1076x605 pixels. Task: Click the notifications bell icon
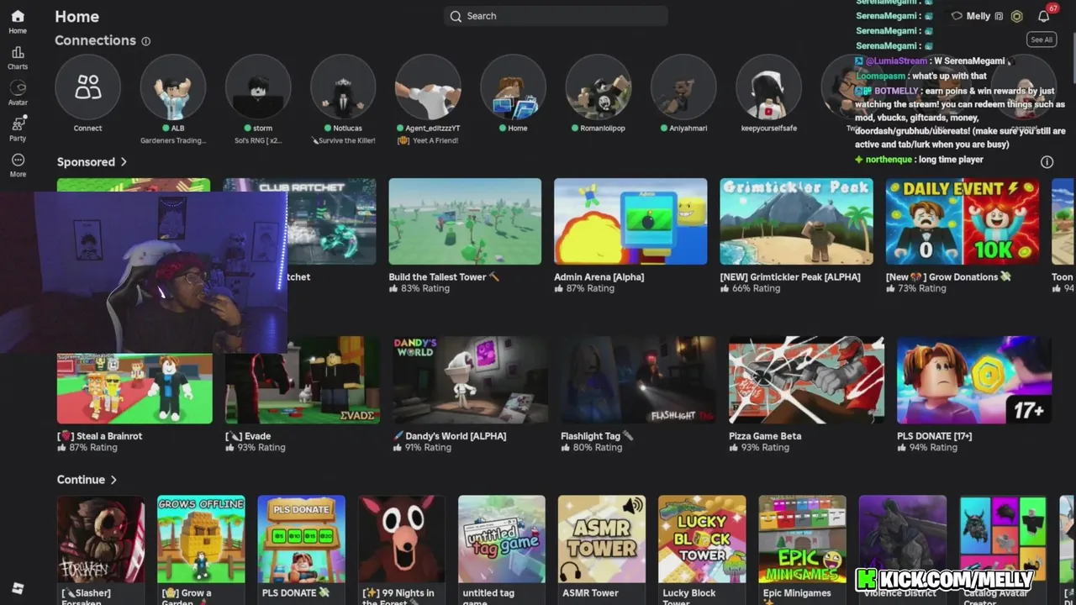(1043, 16)
